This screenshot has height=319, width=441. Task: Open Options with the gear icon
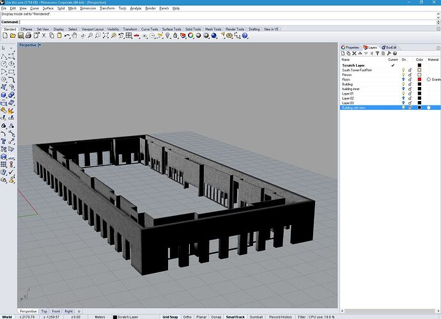coord(229,36)
